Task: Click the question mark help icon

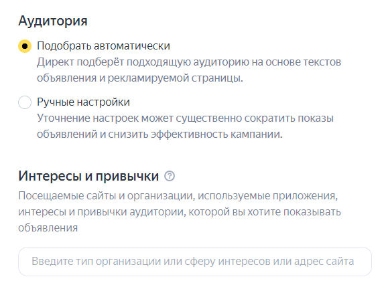Action: click(x=170, y=176)
